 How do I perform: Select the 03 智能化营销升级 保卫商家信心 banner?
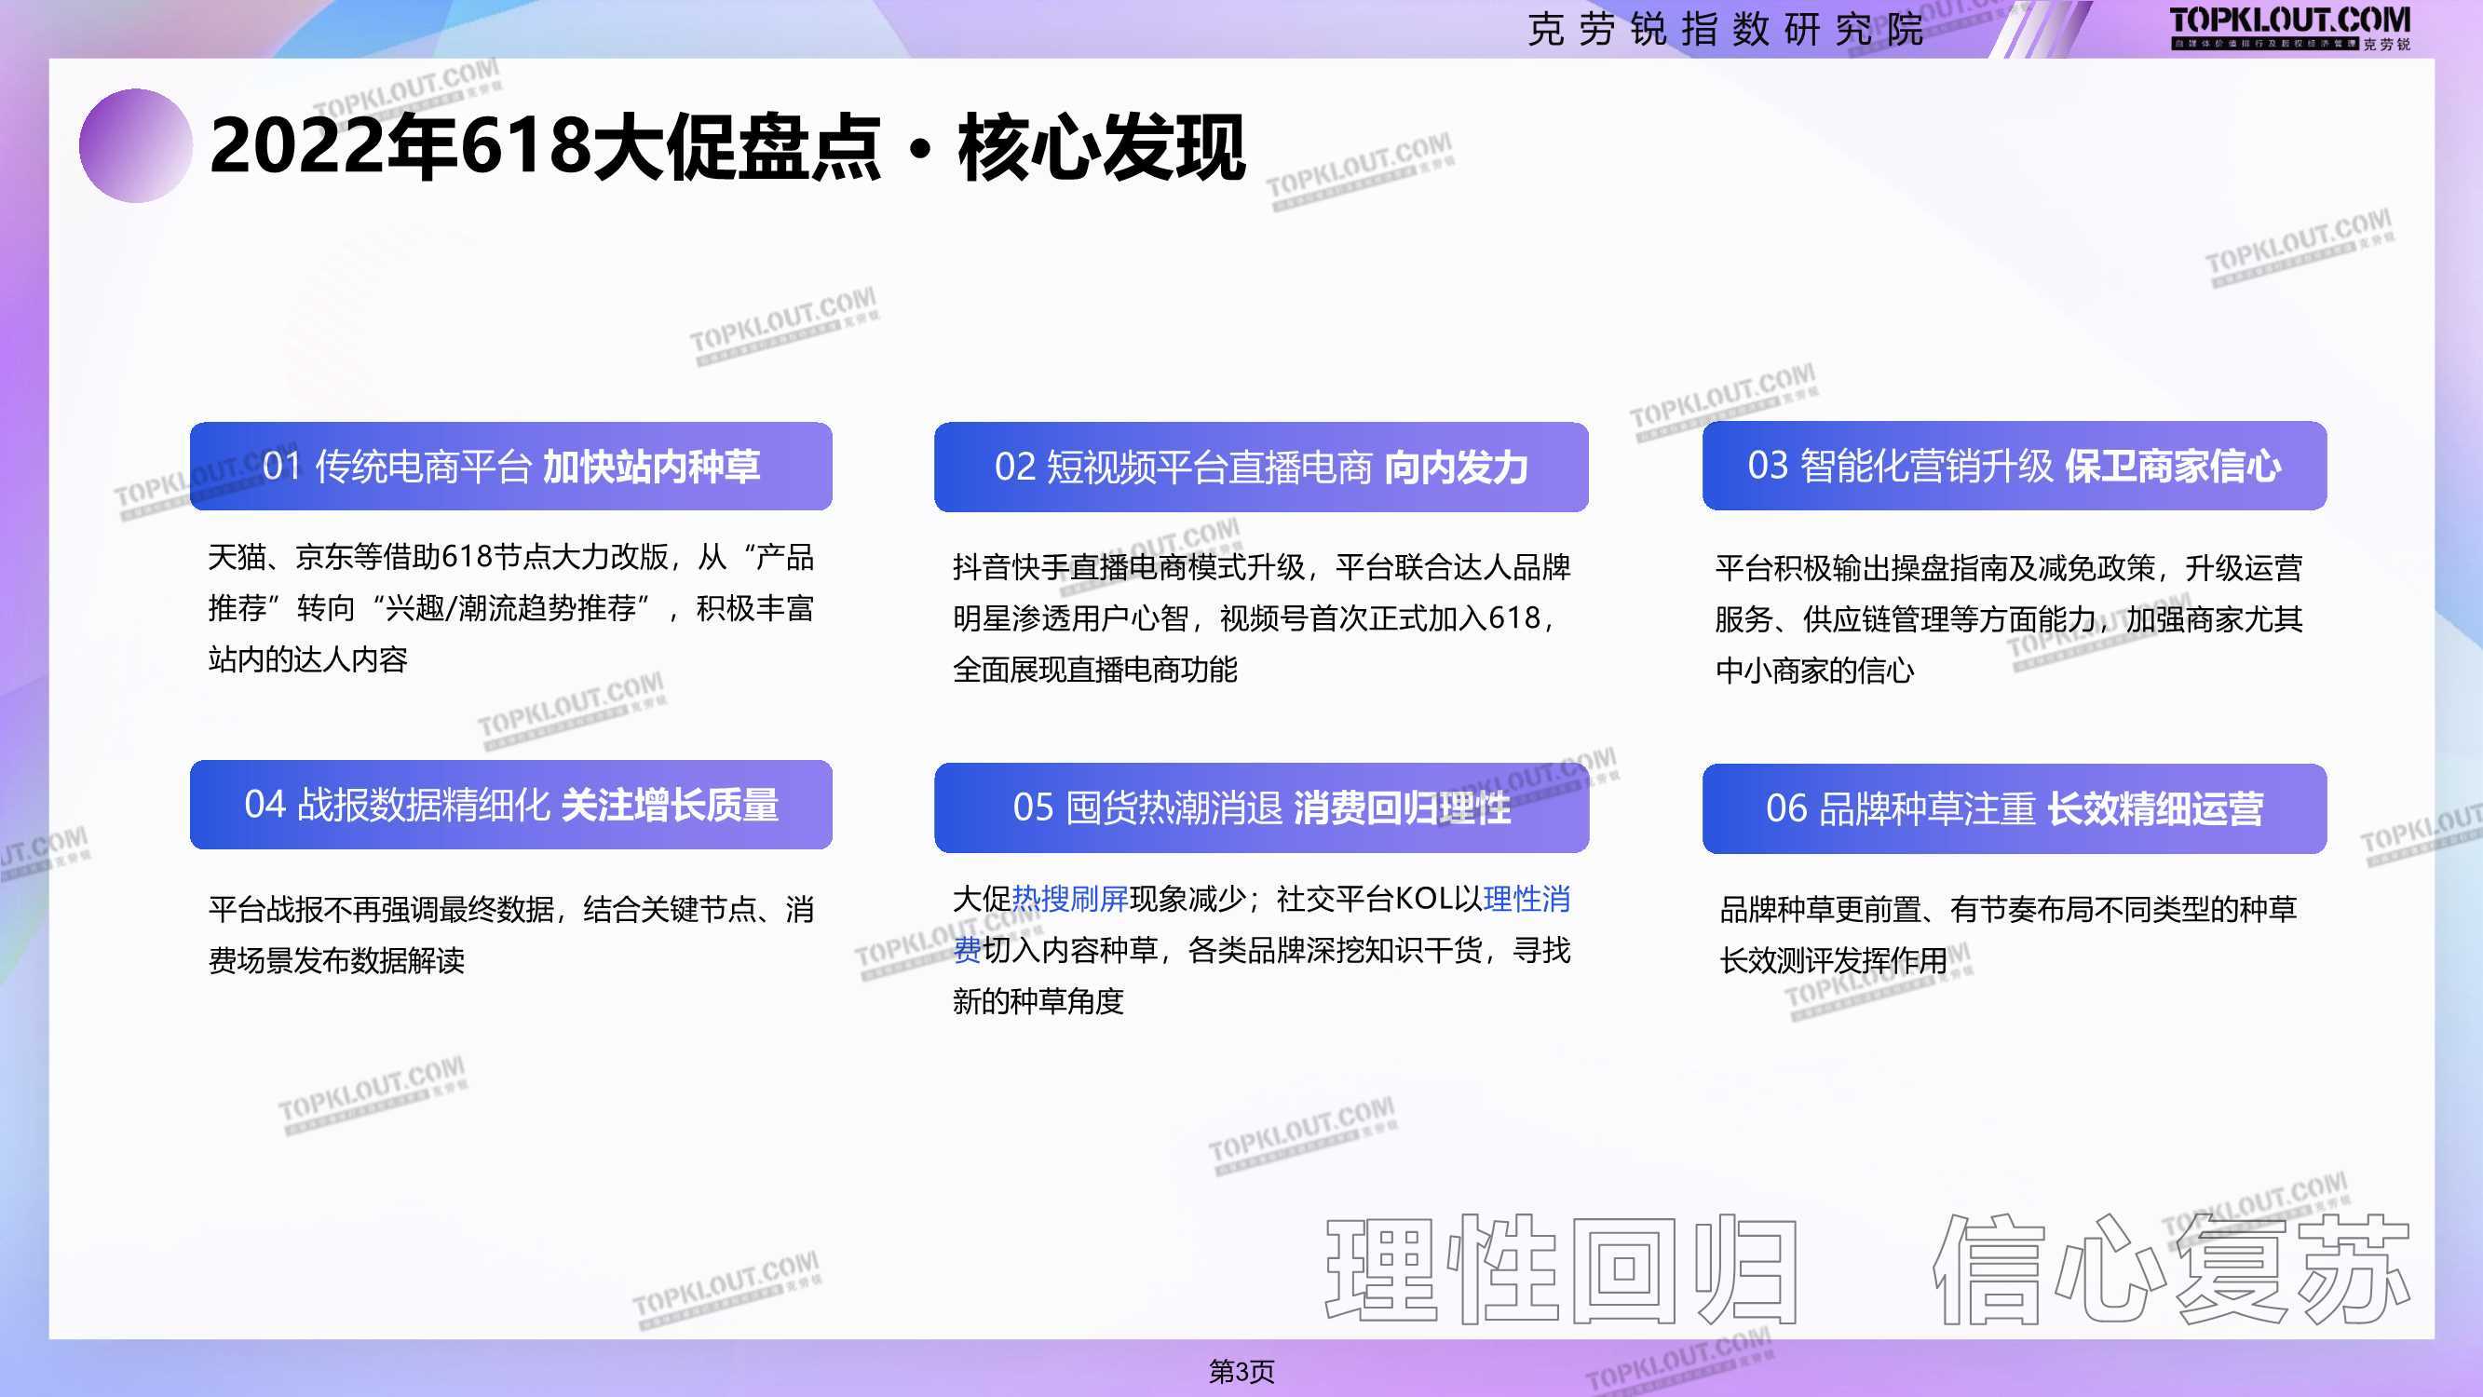[x=2015, y=467]
